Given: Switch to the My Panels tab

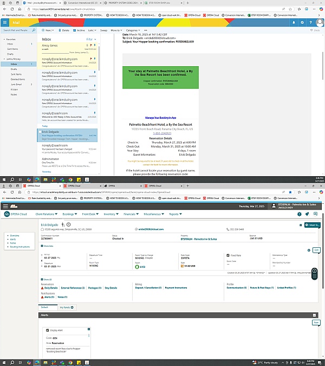Looking at the screenshot, I should (x=67, y=307).
